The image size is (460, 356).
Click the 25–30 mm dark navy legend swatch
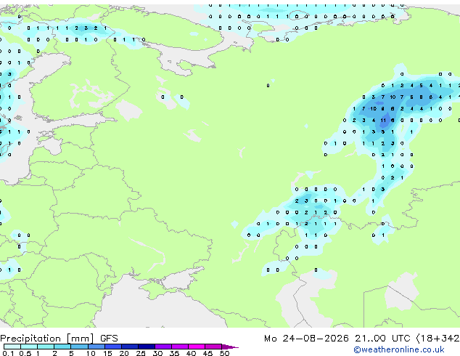(146, 347)
